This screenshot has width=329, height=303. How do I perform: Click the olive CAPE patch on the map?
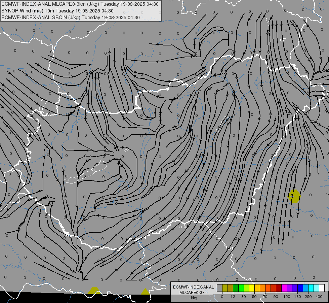(x=294, y=196)
